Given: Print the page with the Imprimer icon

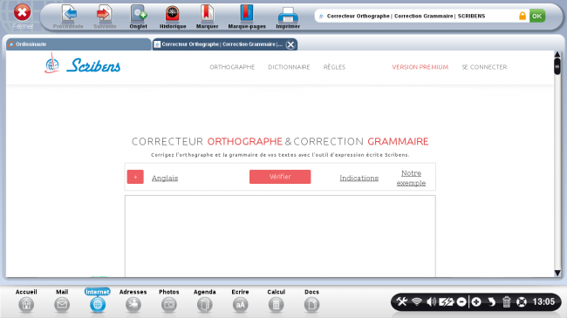Looking at the screenshot, I should click(288, 17).
